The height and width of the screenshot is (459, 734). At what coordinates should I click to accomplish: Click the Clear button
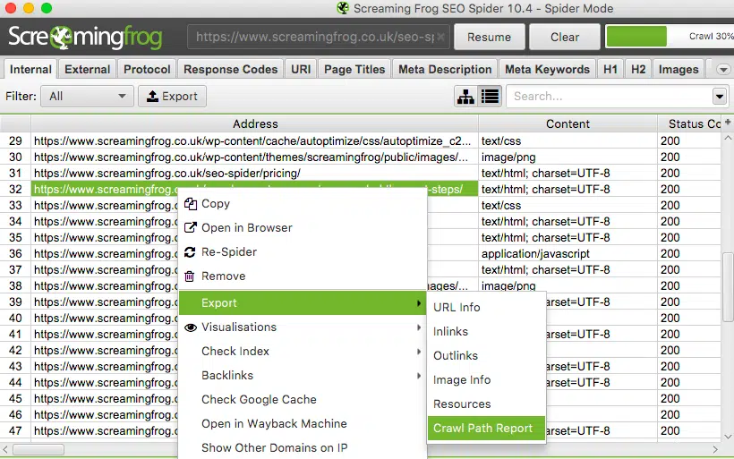pyautogui.click(x=565, y=37)
